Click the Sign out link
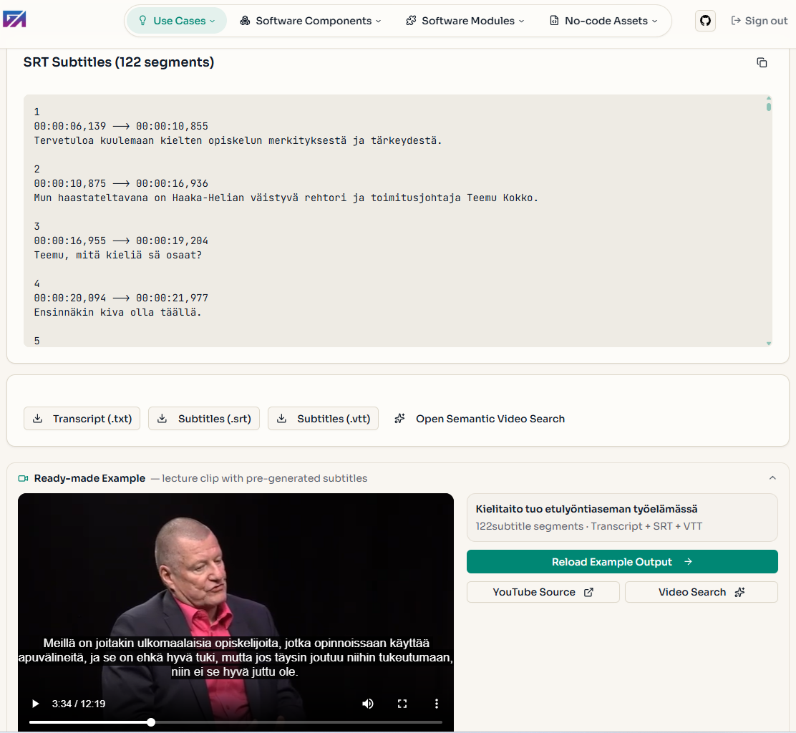 click(x=759, y=21)
